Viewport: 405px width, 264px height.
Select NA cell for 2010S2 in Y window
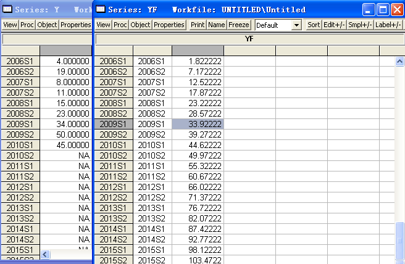66,155
